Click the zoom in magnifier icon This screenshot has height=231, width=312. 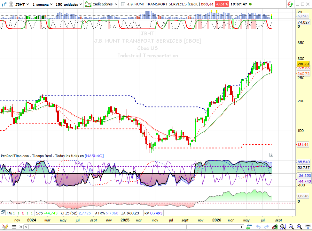point(300,227)
